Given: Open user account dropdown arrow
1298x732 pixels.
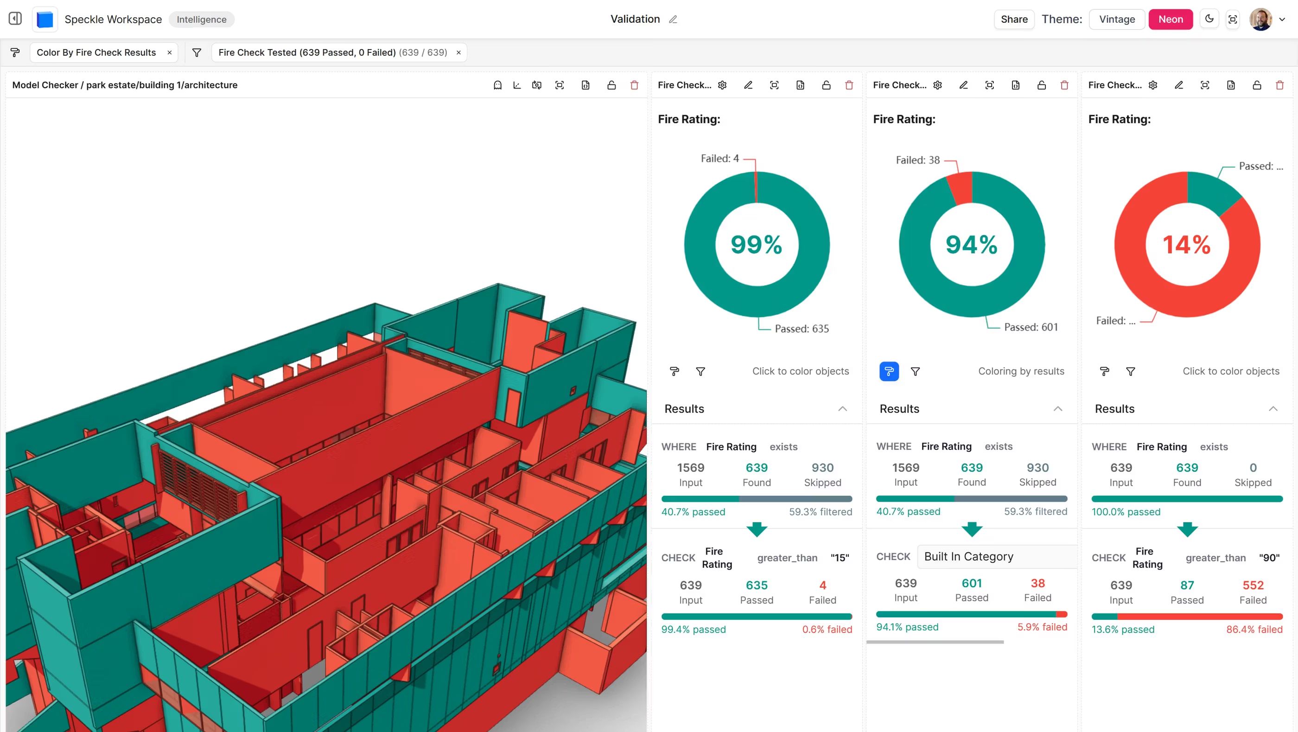Looking at the screenshot, I should click(x=1282, y=19).
